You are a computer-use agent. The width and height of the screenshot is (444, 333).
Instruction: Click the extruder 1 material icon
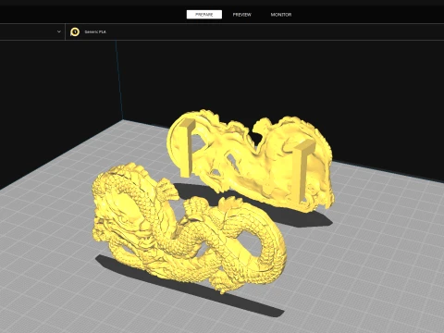pos(75,31)
